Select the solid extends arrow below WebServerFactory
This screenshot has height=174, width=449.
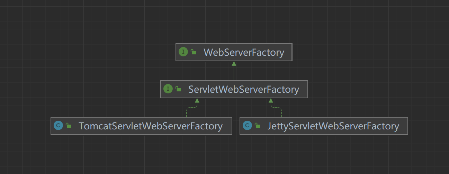234,71
